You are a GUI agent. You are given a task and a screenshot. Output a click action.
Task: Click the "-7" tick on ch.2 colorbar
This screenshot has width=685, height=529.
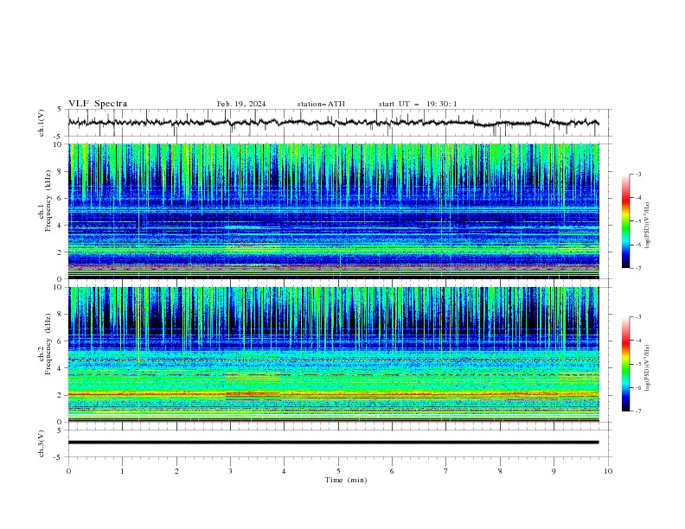point(637,411)
